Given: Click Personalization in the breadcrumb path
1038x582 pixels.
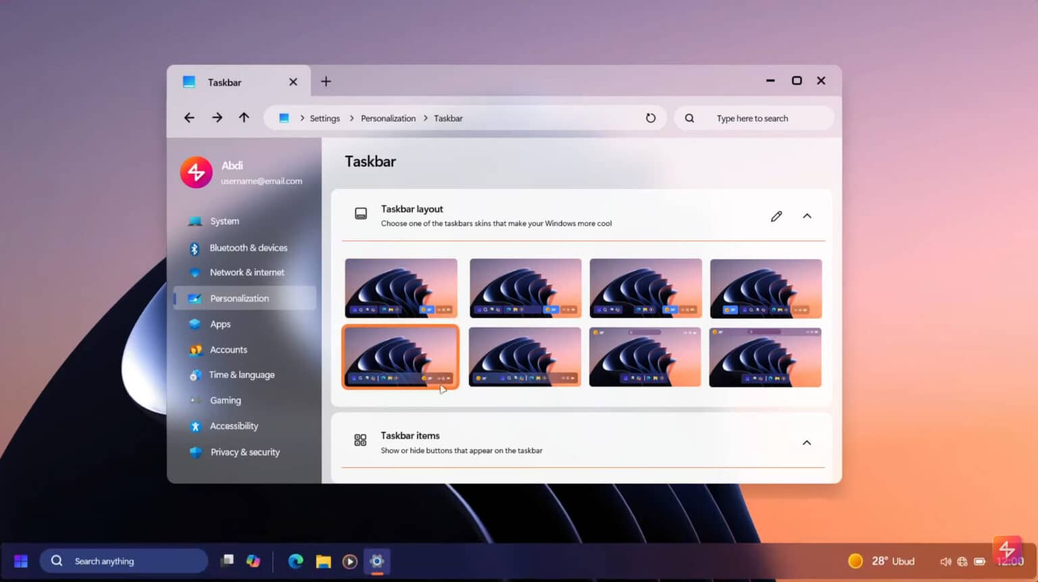Looking at the screenshot, I should pyautogui.click(x=389, y=117).
